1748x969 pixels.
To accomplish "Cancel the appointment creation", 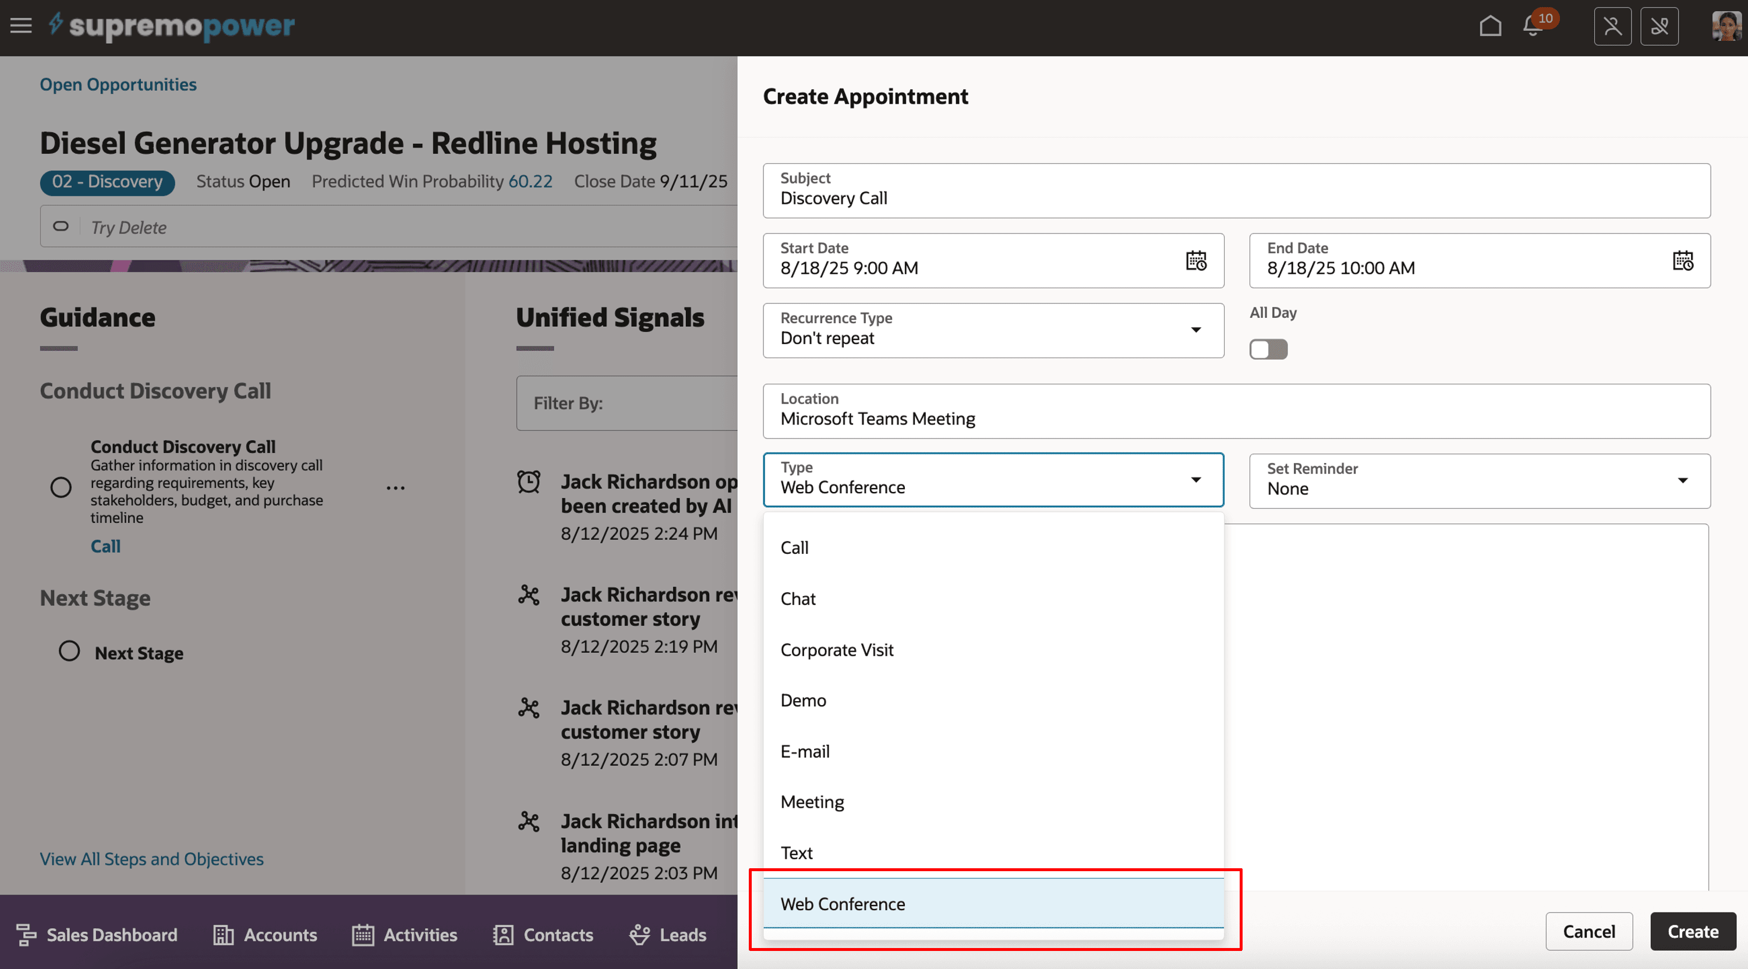I will click(x=1588, y=931).
